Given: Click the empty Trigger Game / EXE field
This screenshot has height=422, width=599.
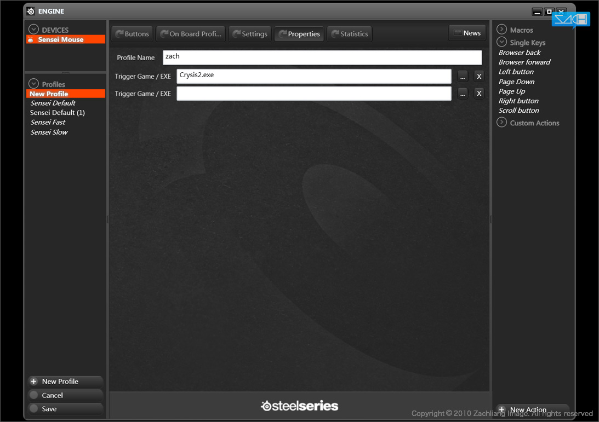Looking at the screenshot, I should point(313,94).
